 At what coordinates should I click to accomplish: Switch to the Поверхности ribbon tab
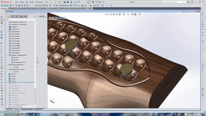point(13,8)
